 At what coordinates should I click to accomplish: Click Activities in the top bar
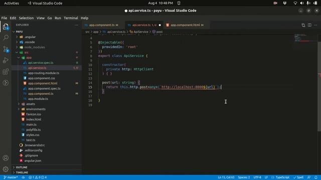pos(12,3)
